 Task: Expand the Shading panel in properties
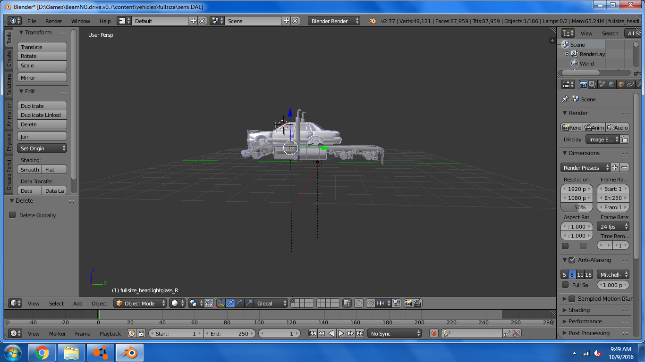(579, 310)
